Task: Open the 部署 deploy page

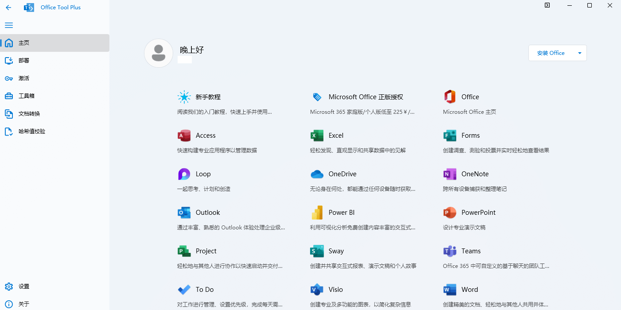Action: (54, 61)
